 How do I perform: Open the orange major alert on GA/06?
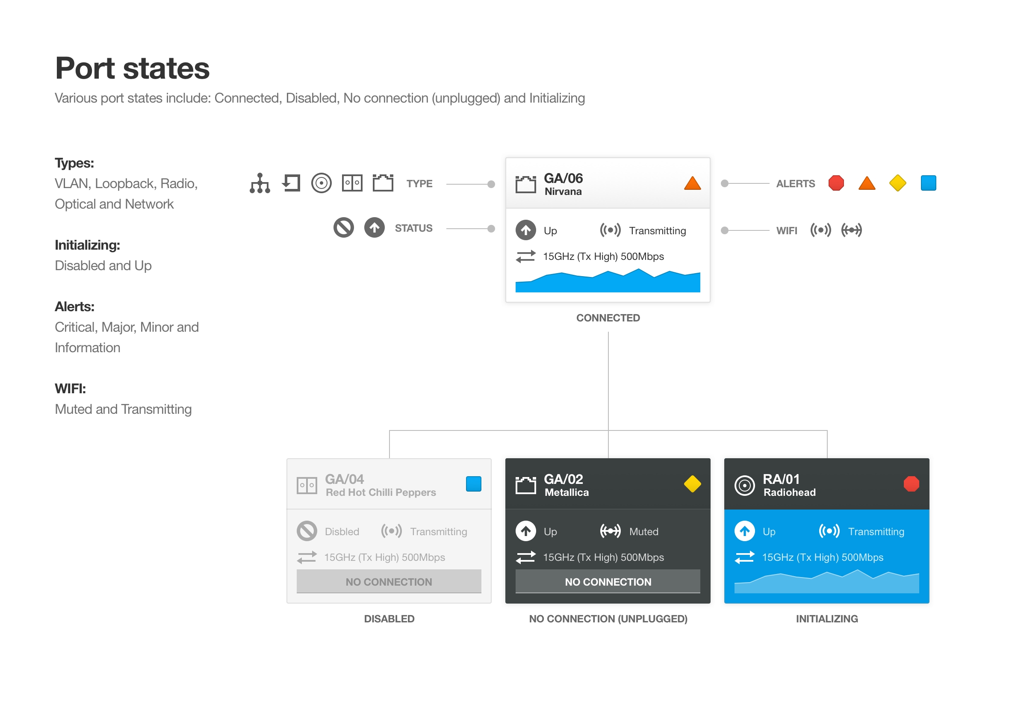692,183
